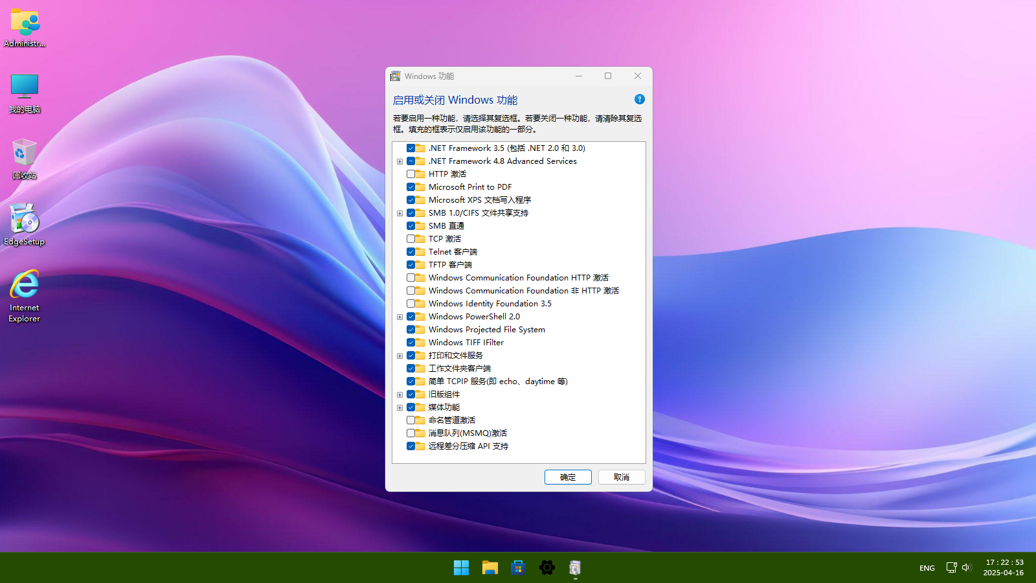The height and width of the screenshot is (583, 1036).
Task: Select the SMB 1.0/CIFS 文件共享支持 label
Action: pyautogui.click(x=479, y=213)
